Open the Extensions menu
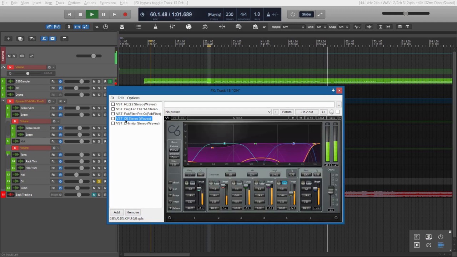Screen dimensions: 457x257 coord(108,3)
